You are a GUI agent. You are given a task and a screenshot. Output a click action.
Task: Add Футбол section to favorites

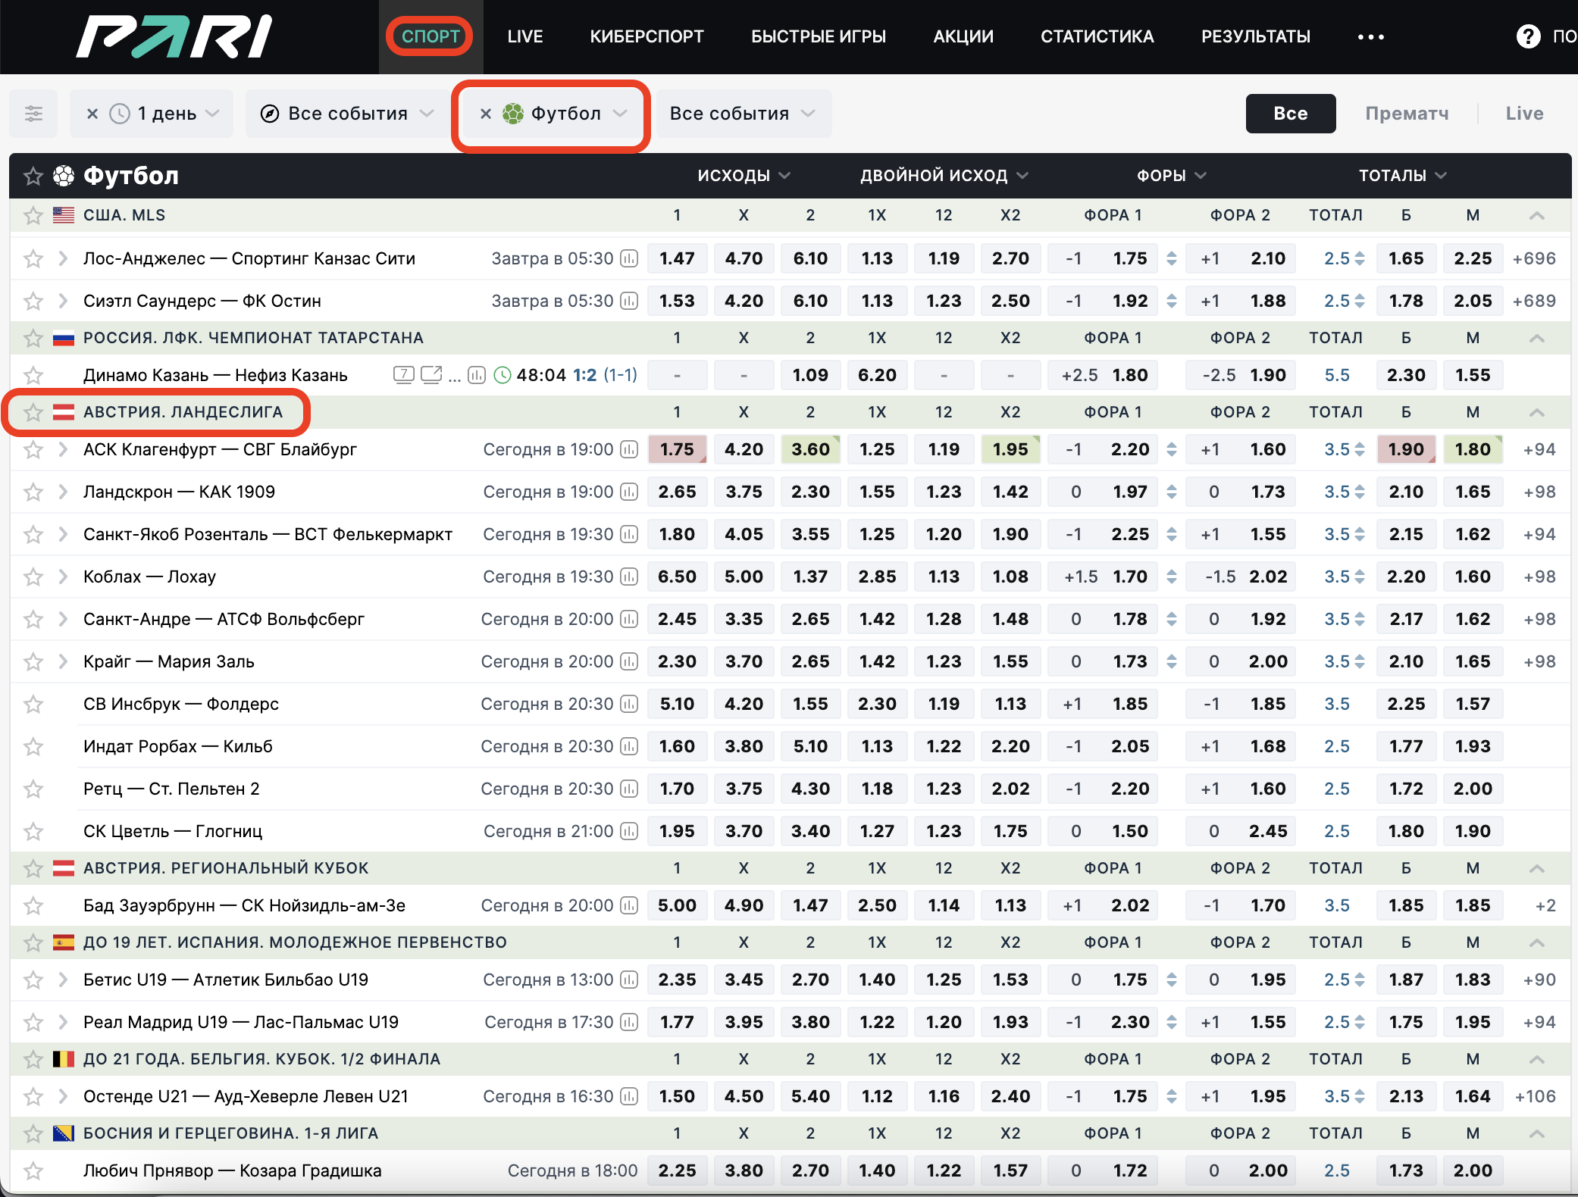point(33,177)
